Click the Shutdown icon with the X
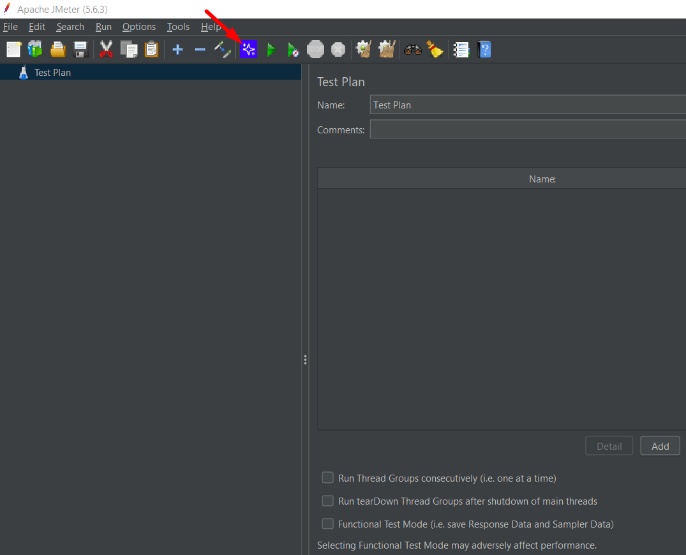Image resolution: width=686 pixels, height=555 pixels. pyautogui.click(x=338, y=49)
